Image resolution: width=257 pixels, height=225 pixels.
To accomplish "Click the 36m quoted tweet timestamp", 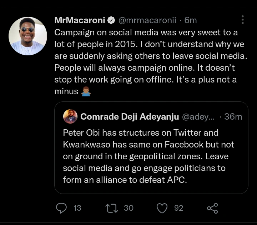I will point(234,116).
